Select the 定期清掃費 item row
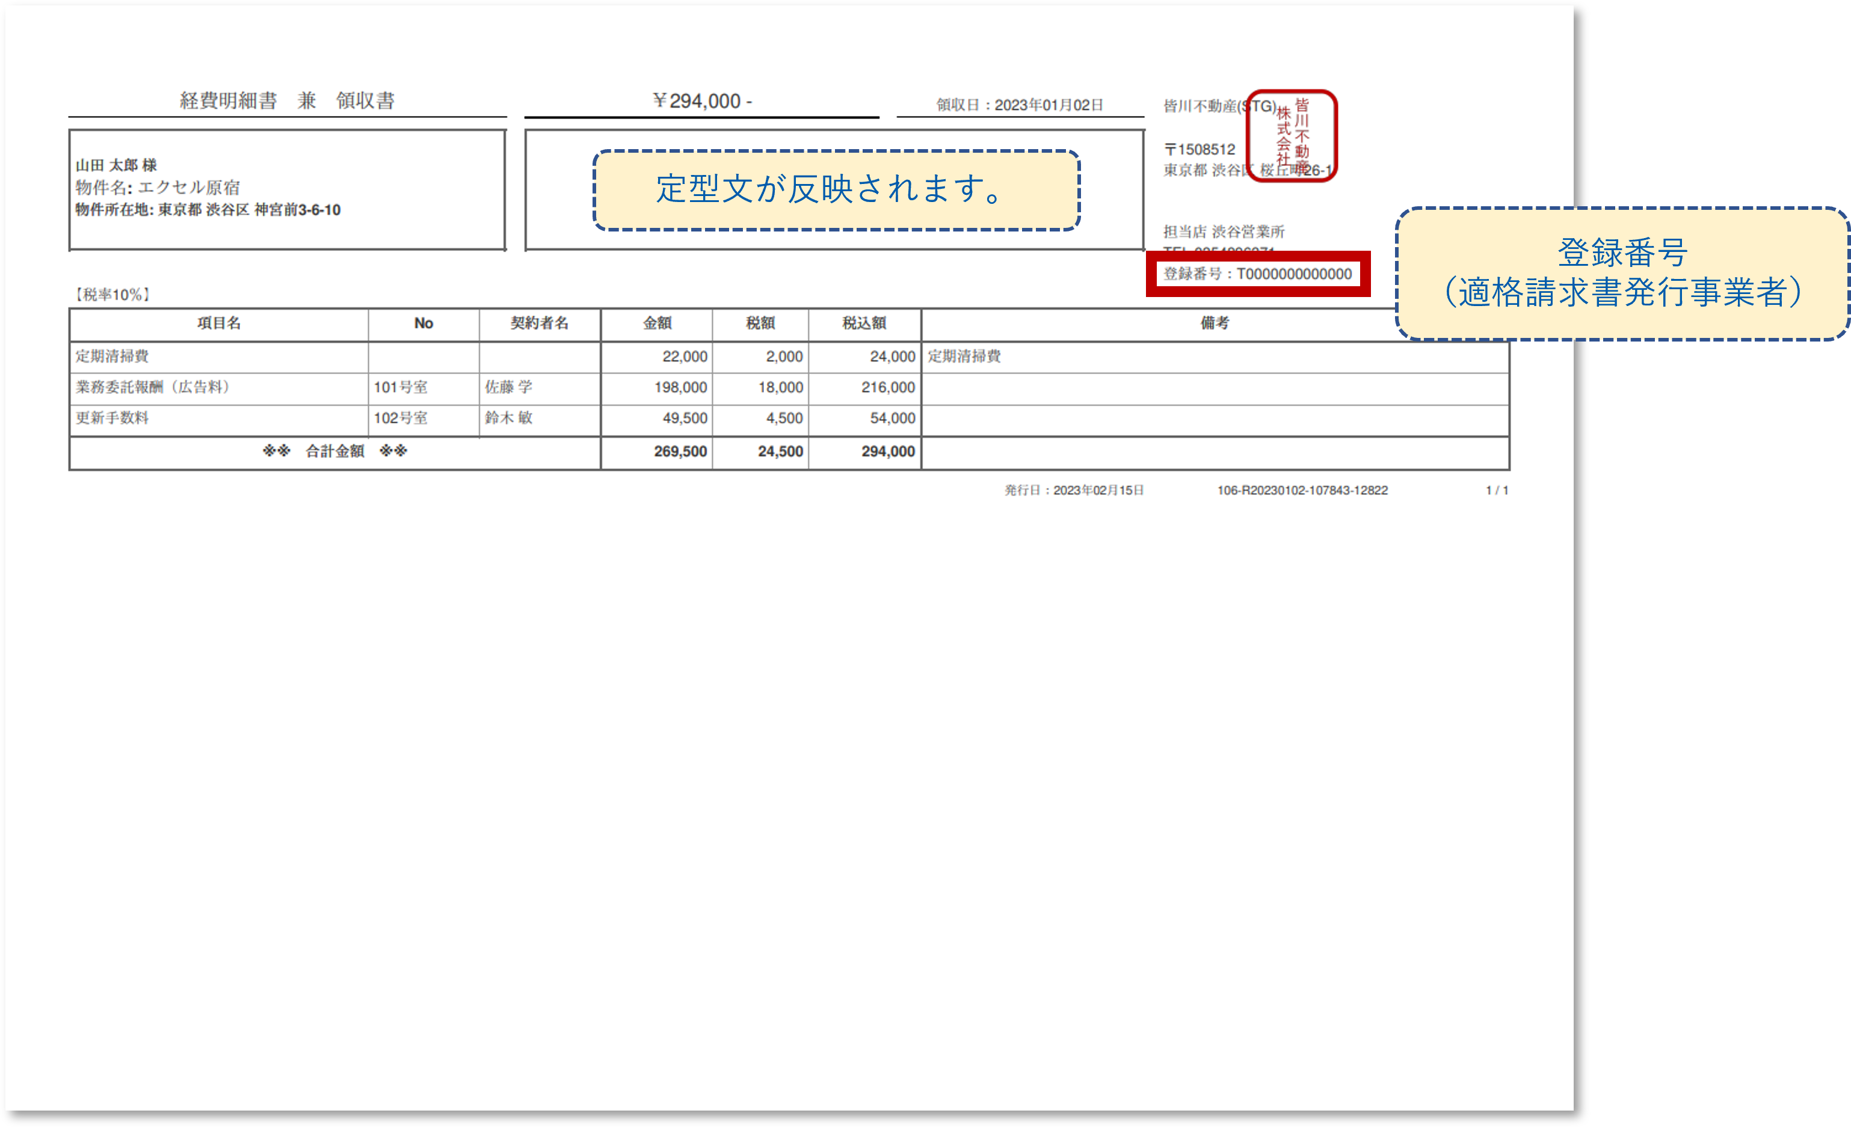Screen dimensions: 1851x1128 112,357
